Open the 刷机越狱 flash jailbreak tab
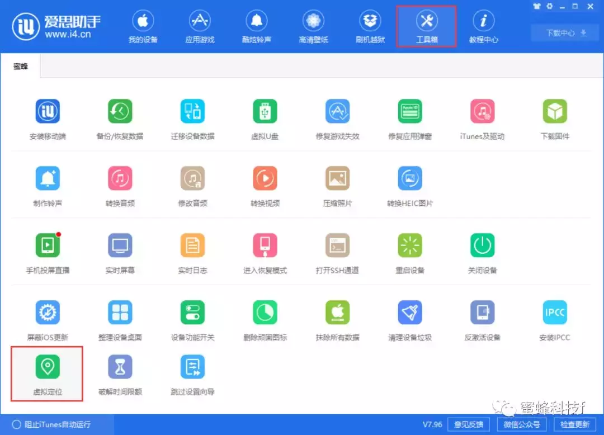 click(370, 26)
